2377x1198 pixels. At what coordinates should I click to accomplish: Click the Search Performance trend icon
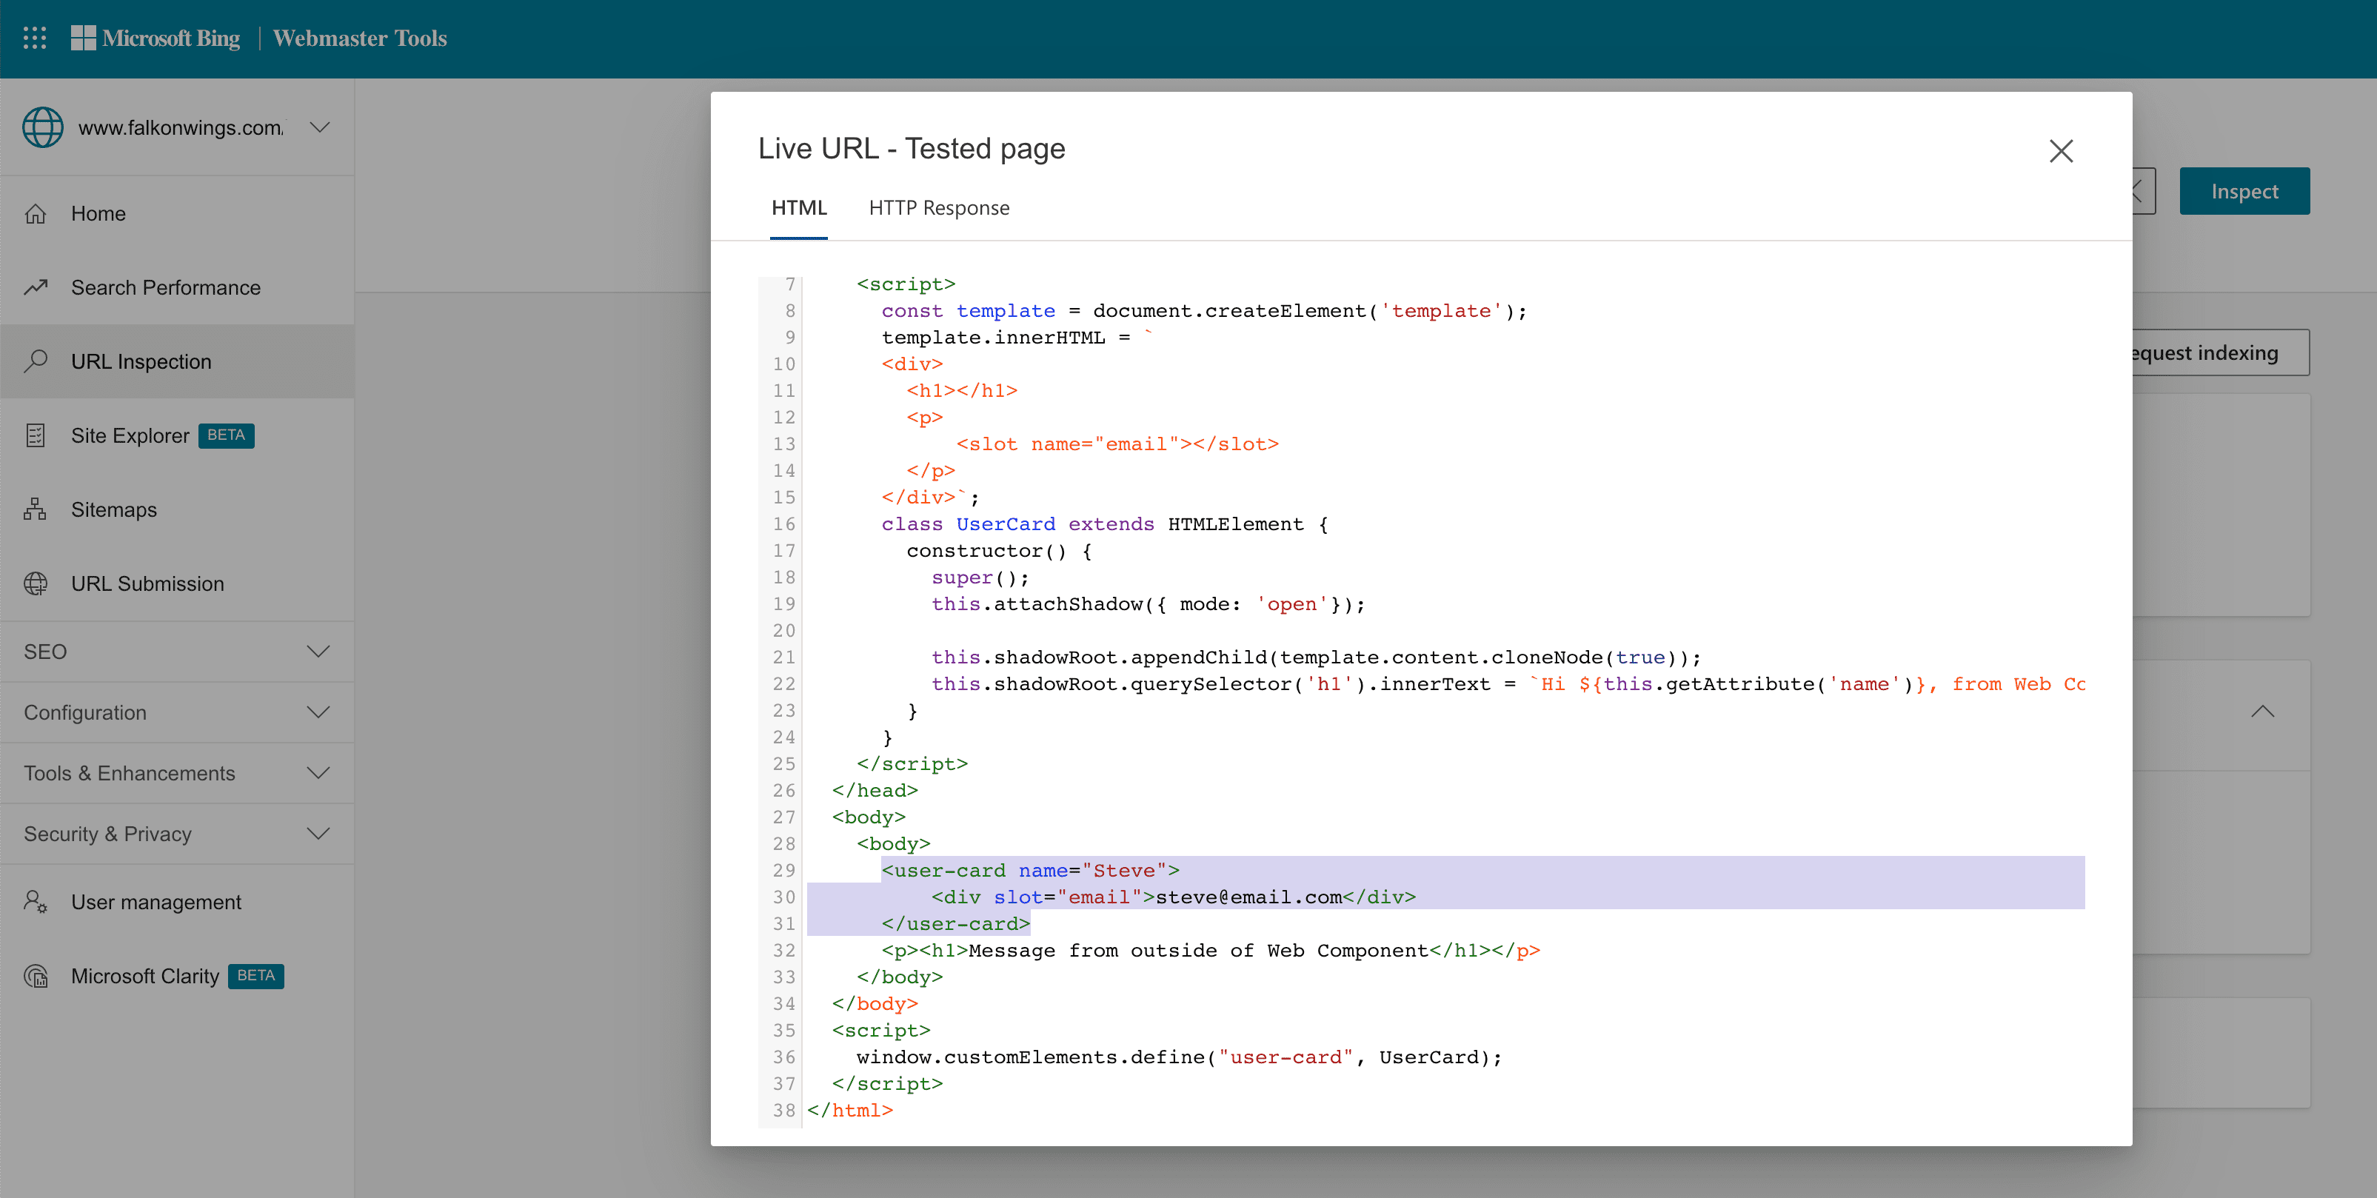pyautogui.click(x=36, y=287)
